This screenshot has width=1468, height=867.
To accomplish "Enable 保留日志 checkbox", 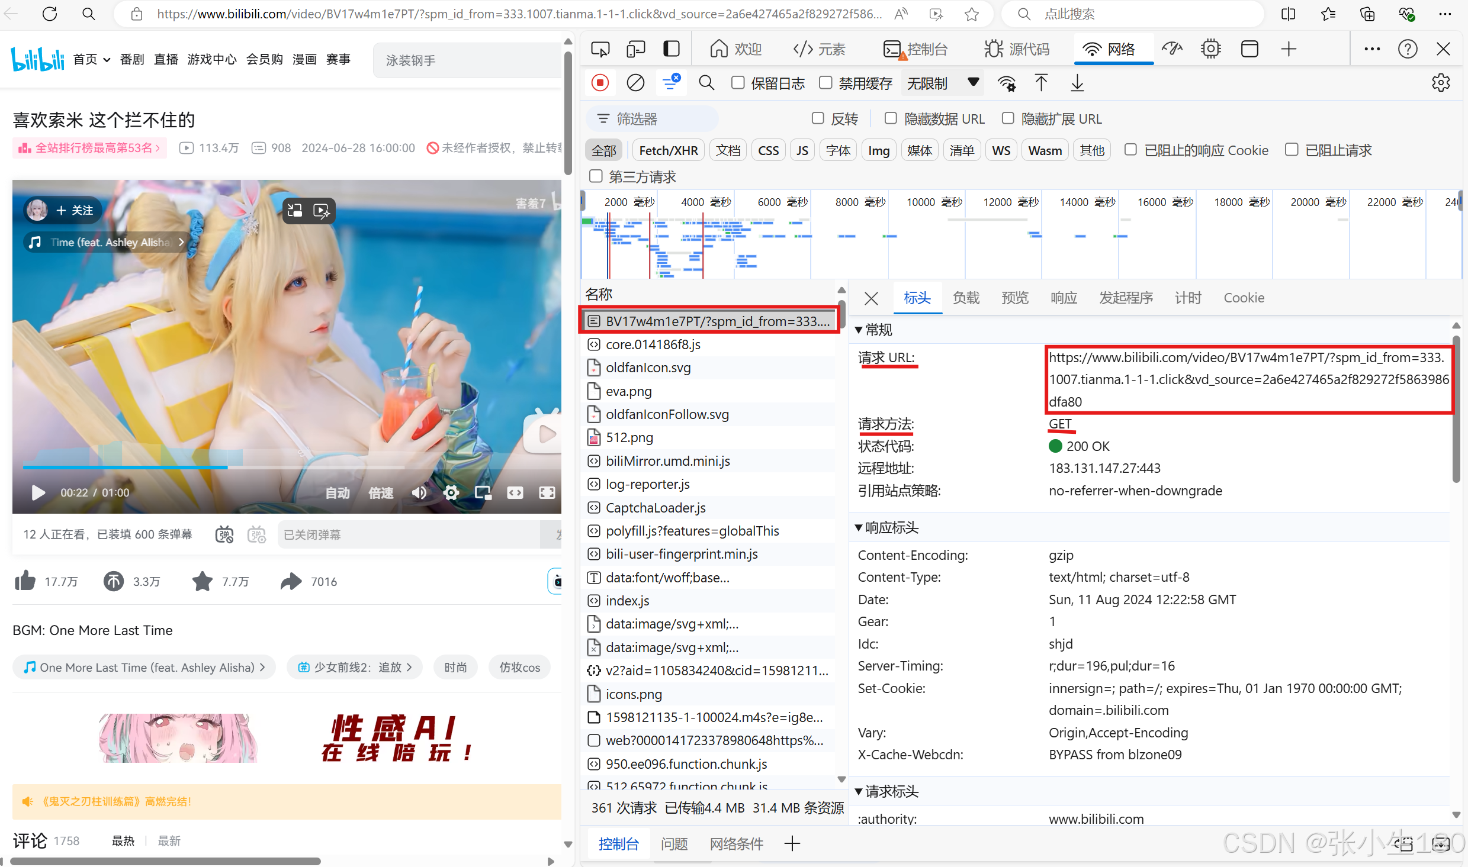I will [x=738, y=83].
